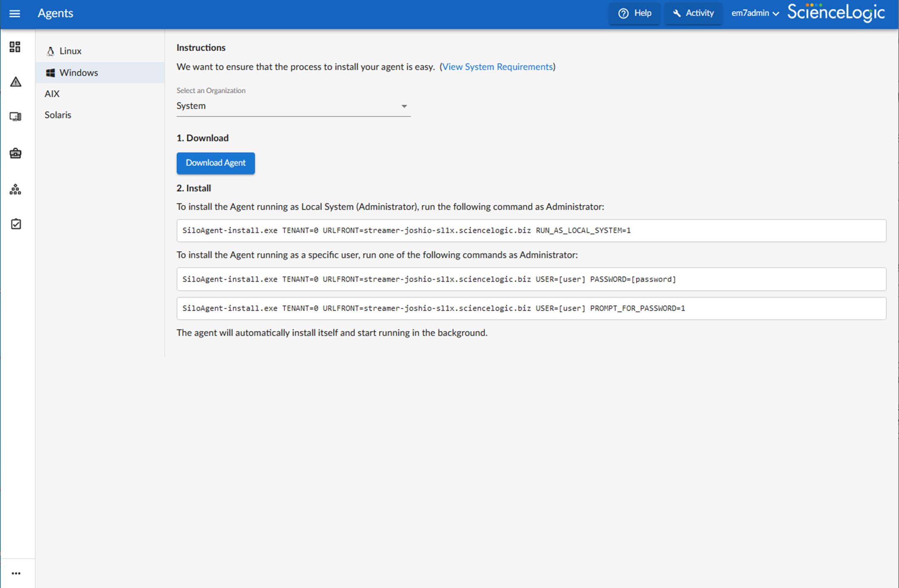The height and width of the screenshot is (588, 899).
Task: Select the Windows agent tab
Action: [x=79, y=73]
